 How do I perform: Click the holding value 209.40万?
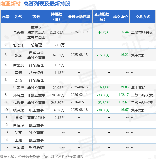tap(58, 95)
